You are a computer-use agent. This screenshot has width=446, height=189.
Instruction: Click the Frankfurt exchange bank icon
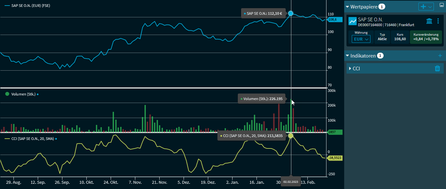click(429, 21)
